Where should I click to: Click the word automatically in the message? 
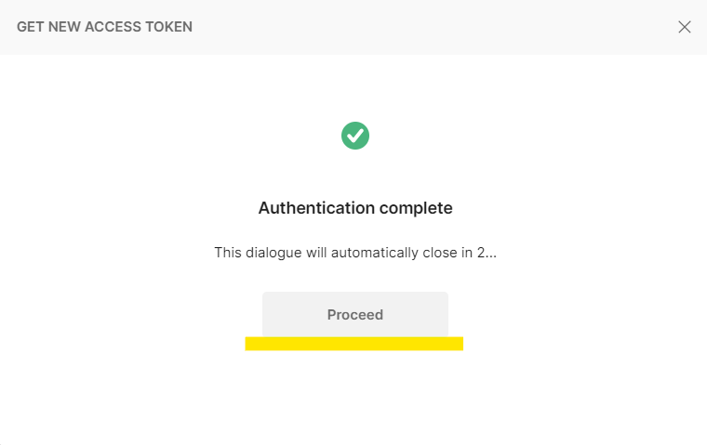click(375, 253)
